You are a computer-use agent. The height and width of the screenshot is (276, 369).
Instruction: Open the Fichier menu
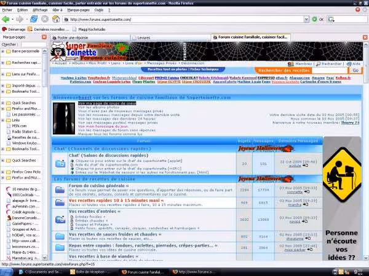[x=7, y=10]
